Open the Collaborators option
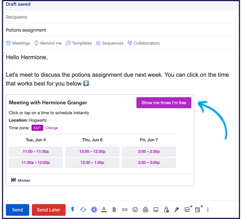 (143, 43)
